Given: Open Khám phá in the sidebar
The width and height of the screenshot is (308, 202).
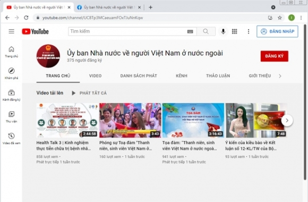Looking at the screenshot, I should [11, 73].
